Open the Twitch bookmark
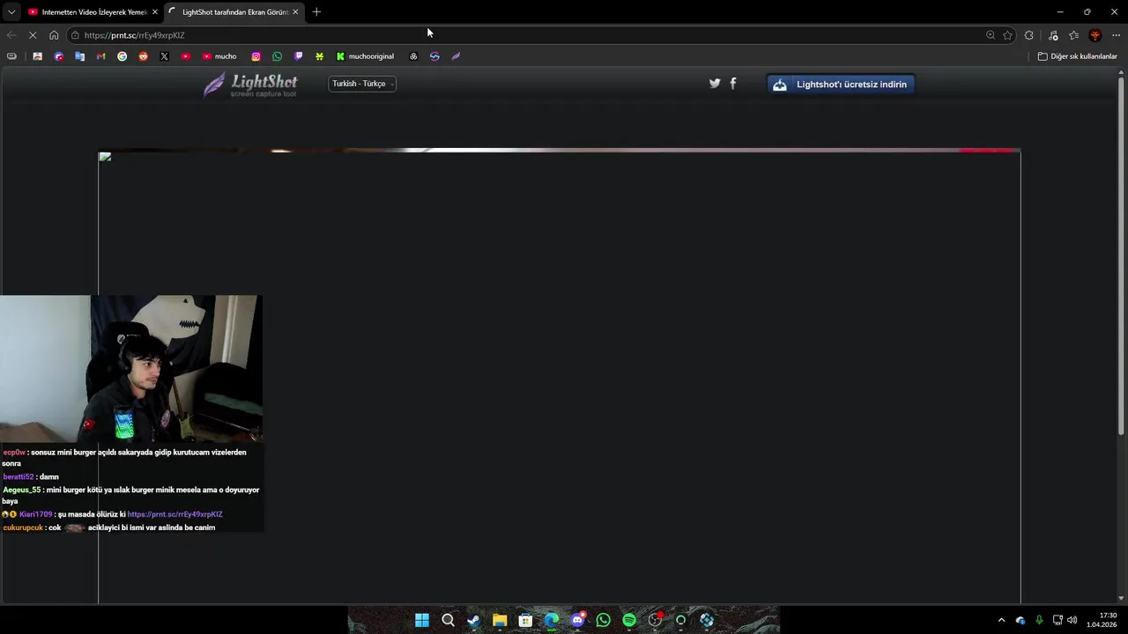Image resolution: width=1128 pixels, height=634 pixels. click(x=298, y=56)
